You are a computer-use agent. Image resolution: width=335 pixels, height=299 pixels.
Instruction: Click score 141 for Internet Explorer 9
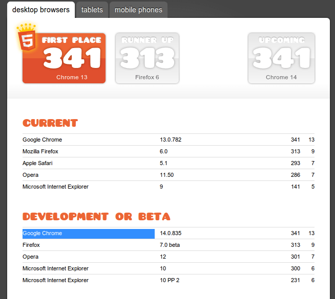(296, 187)
